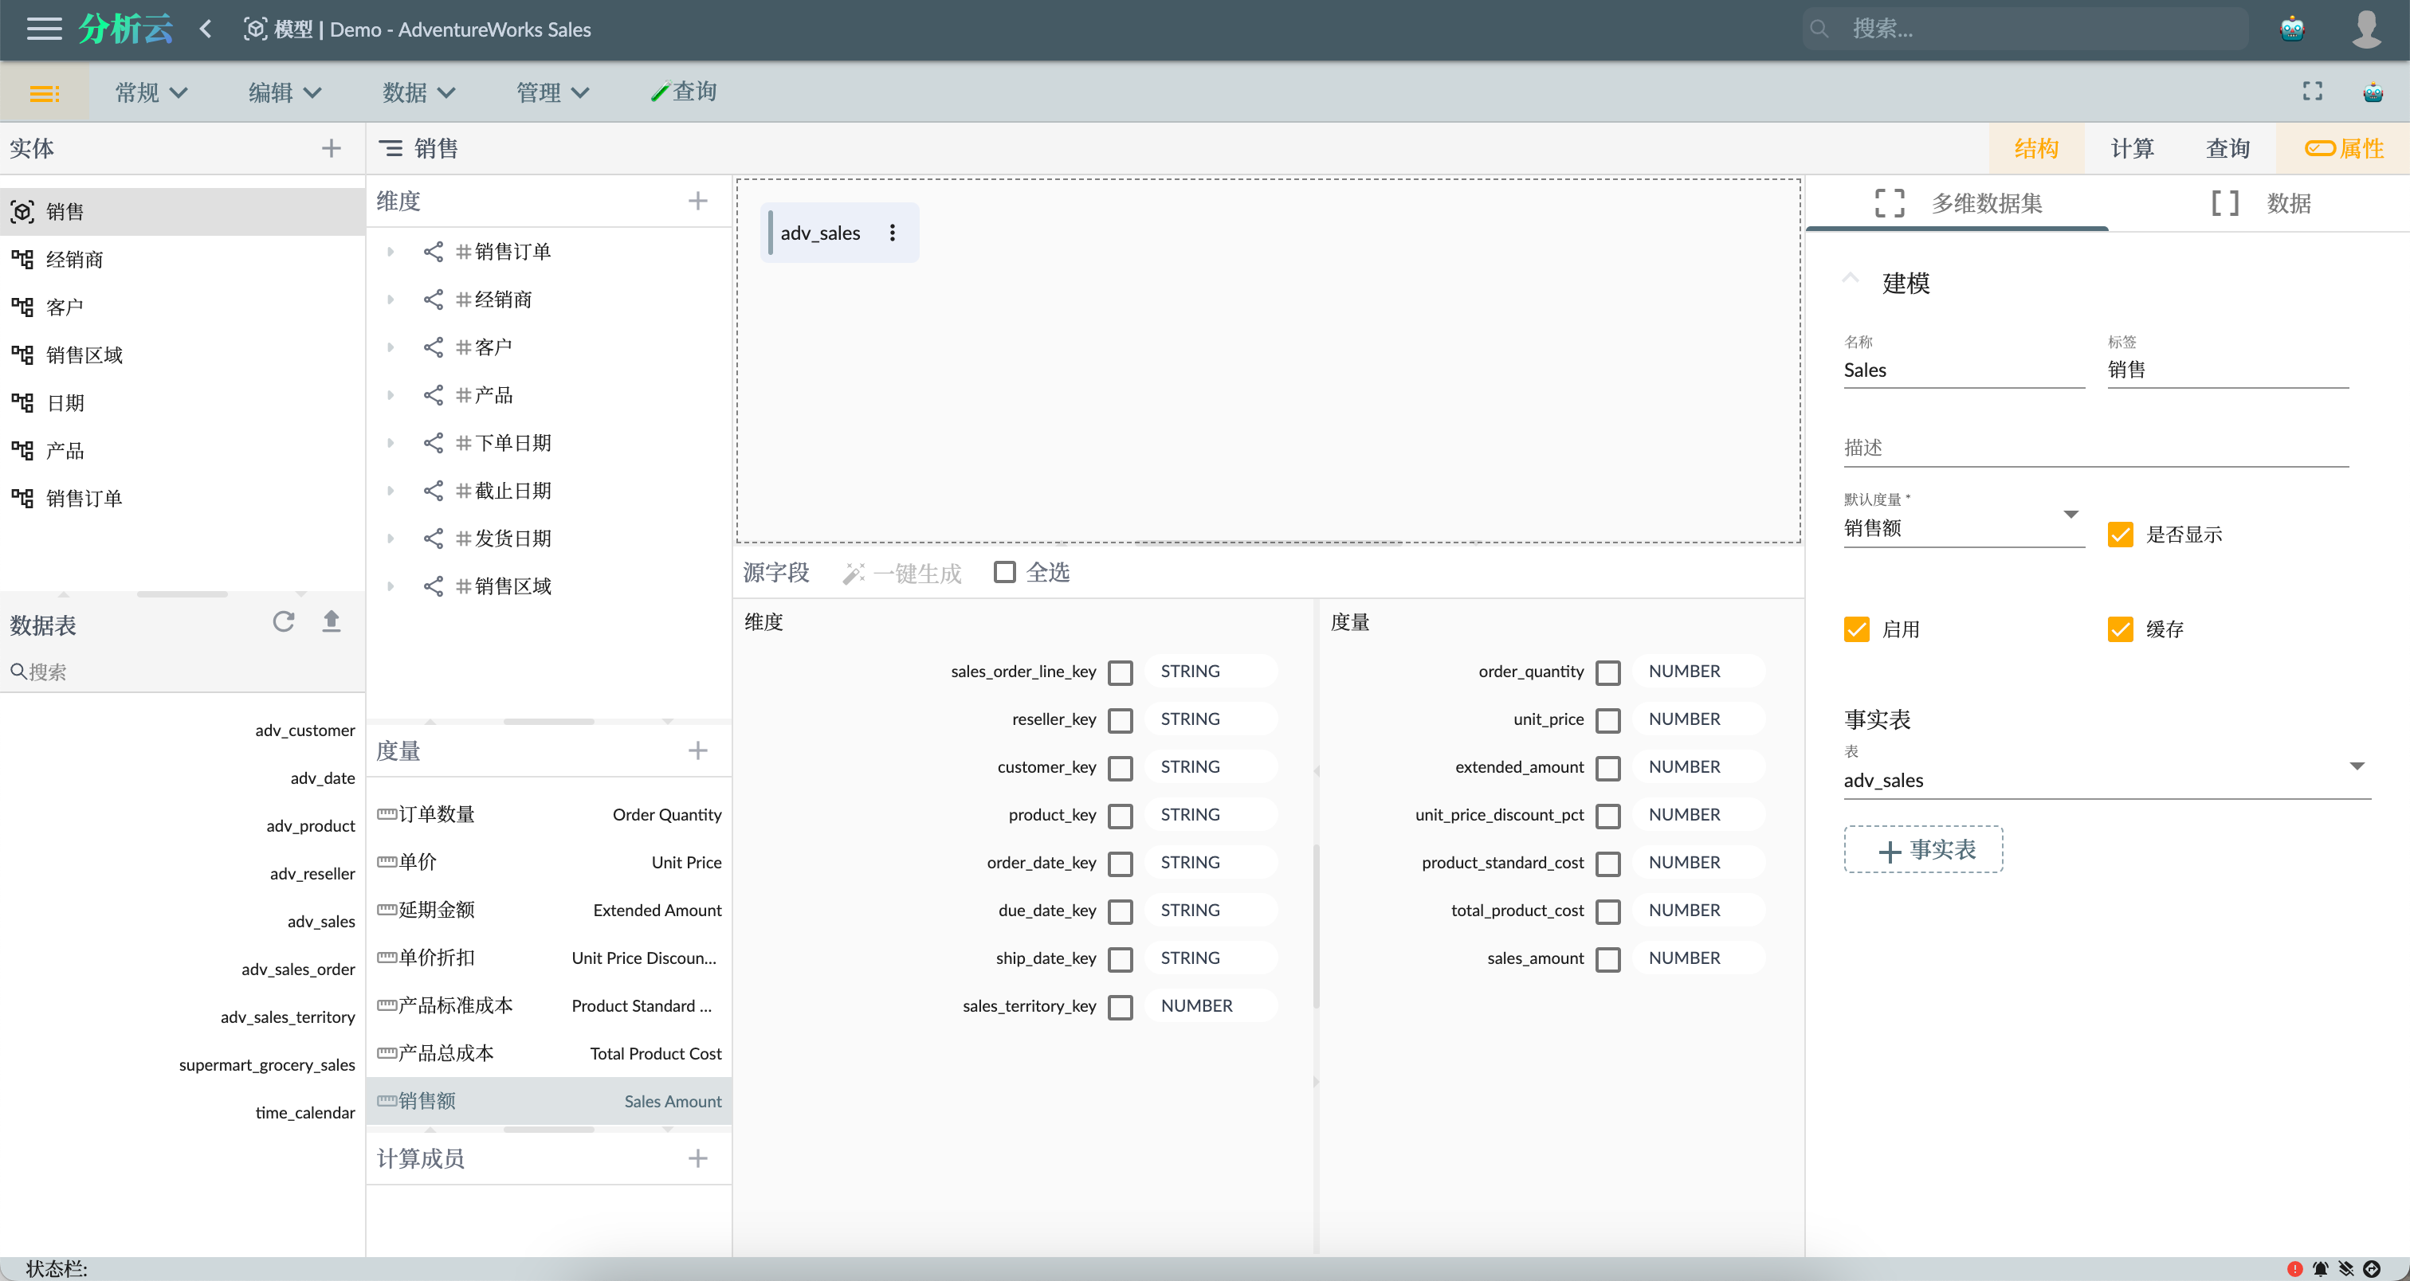Expand the #销售订单 dimension node
Screen dimensions: 2410x1281
coord(391,252)
